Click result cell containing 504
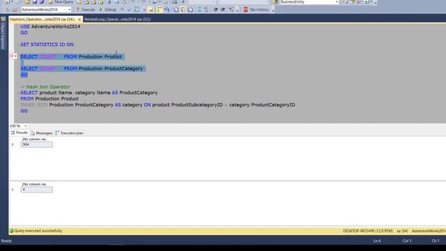This screenshot has height=251, width=446. pyautogui.click(x=37, y=144)
